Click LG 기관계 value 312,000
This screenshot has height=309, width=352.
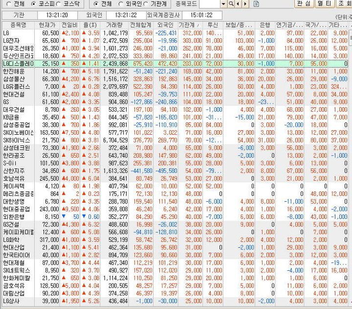click(x=192, y=33)
